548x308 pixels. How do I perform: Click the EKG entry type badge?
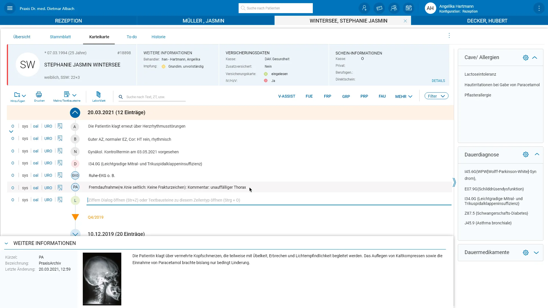click(x=75, y=176)
